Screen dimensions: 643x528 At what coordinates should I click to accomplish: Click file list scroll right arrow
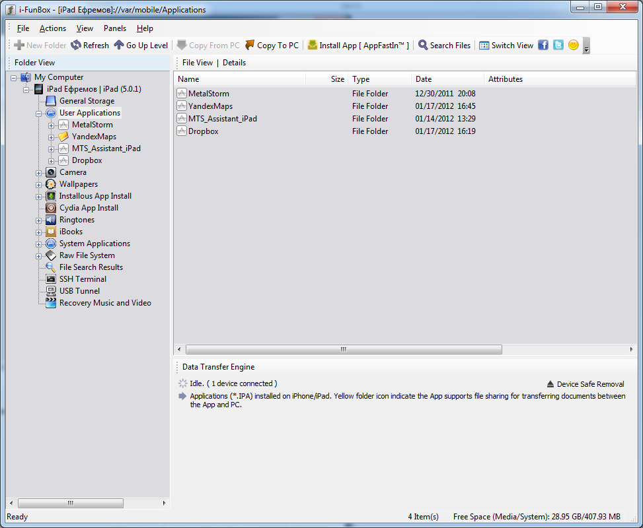631,349
